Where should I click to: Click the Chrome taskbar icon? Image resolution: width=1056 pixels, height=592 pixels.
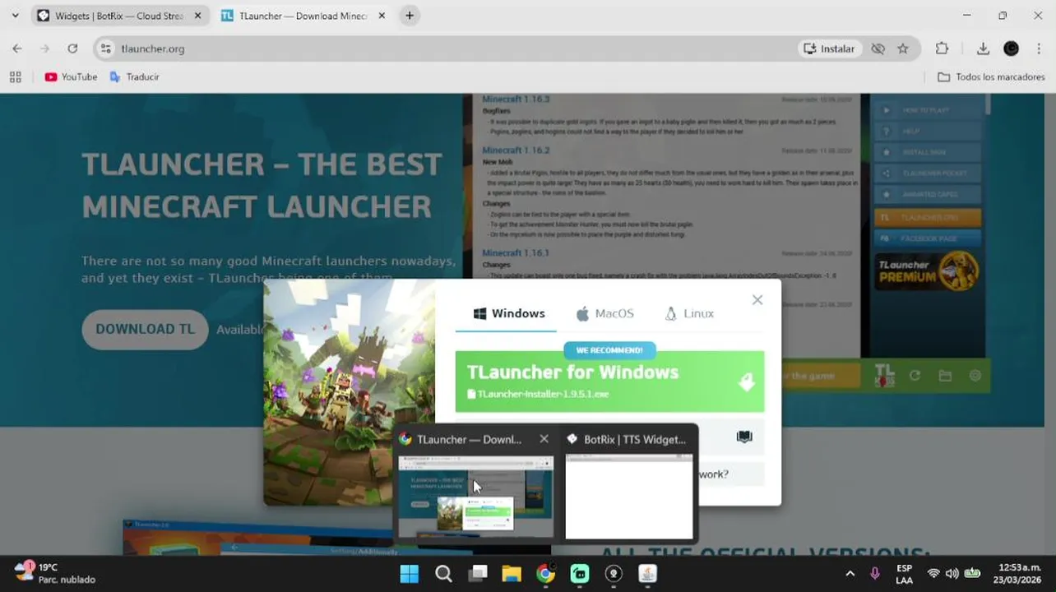click(545, 574)
